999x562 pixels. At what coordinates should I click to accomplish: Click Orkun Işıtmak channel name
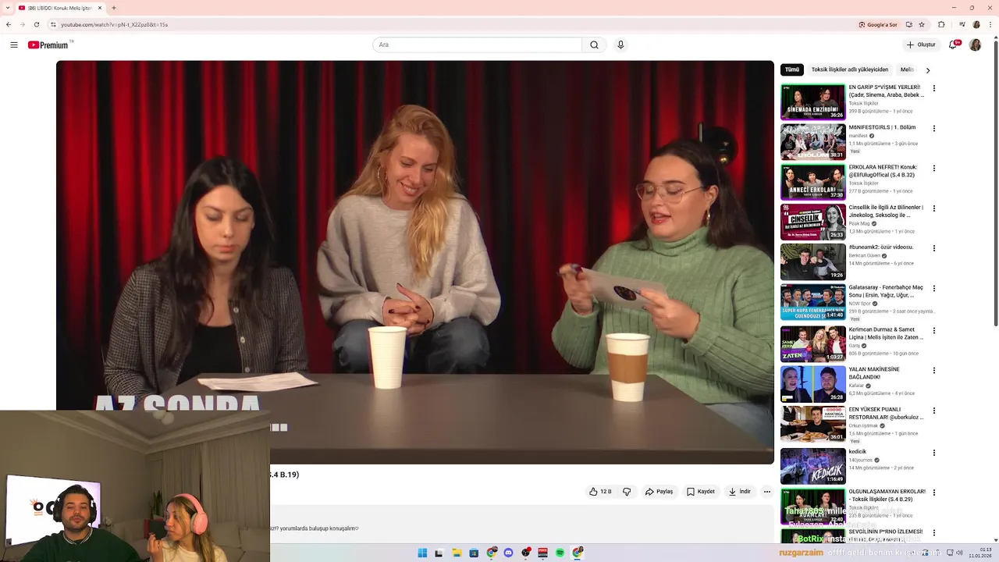click(863, 426)
